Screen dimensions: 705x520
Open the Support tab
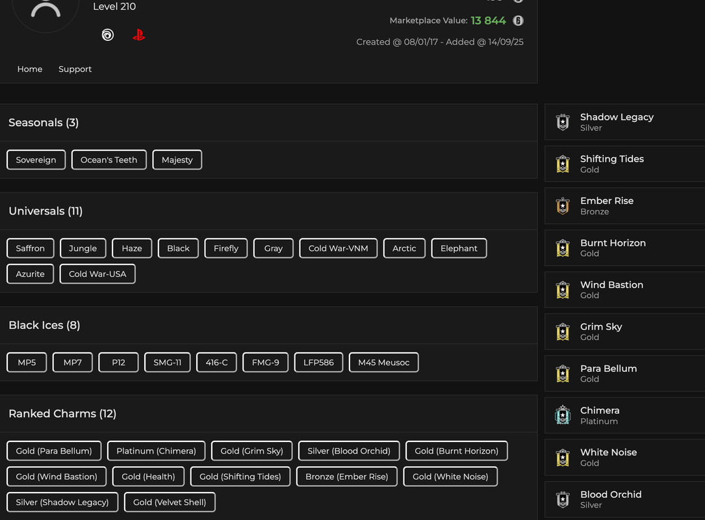coord(75,69)
